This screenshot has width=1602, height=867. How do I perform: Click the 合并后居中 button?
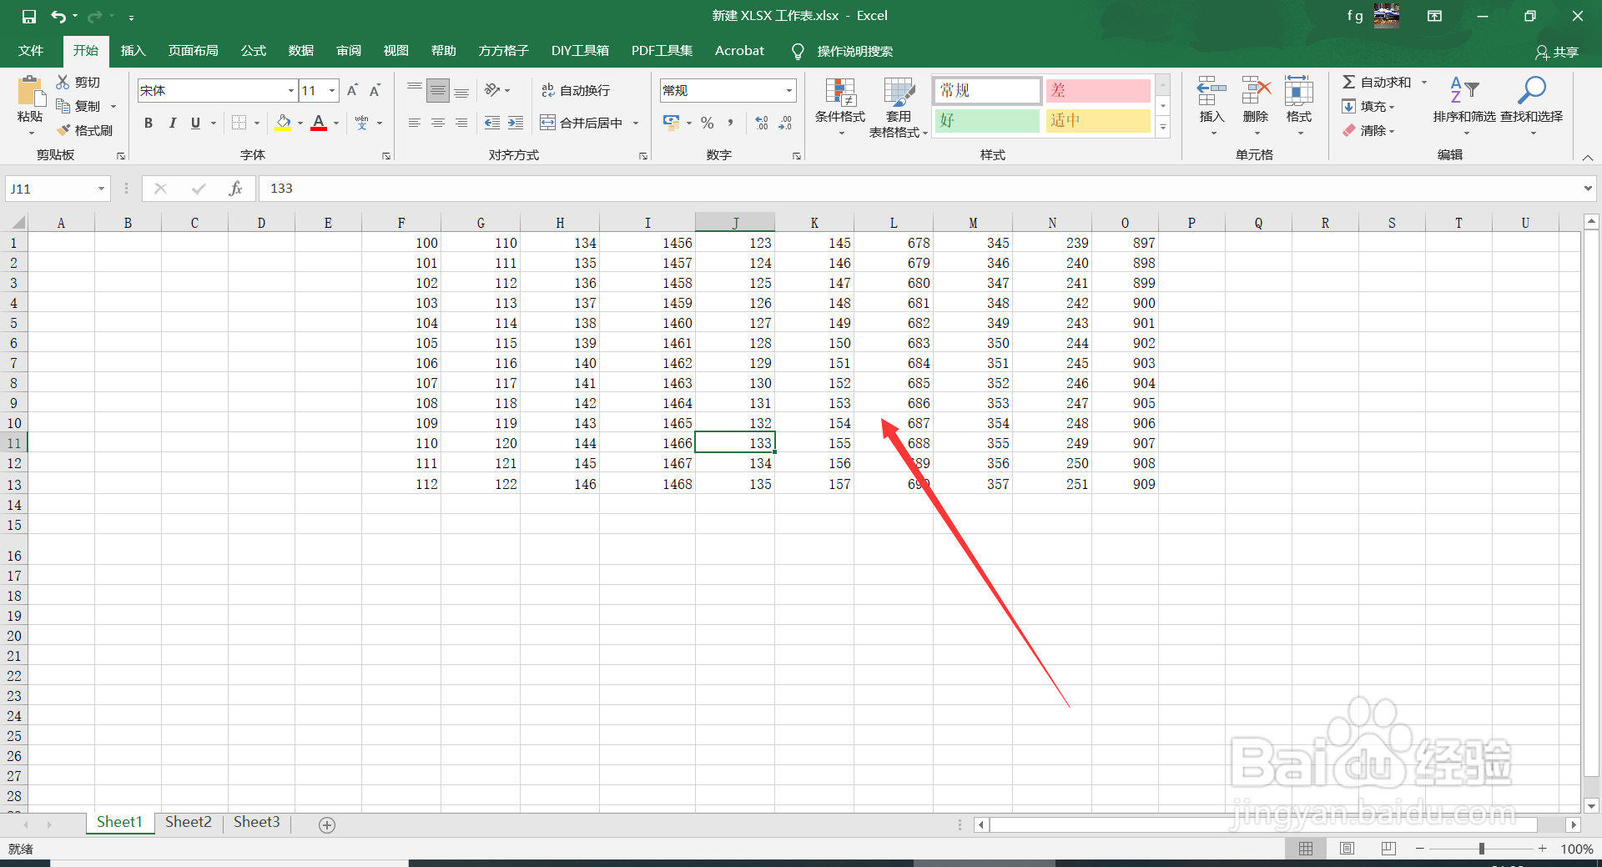pos(582,123)
